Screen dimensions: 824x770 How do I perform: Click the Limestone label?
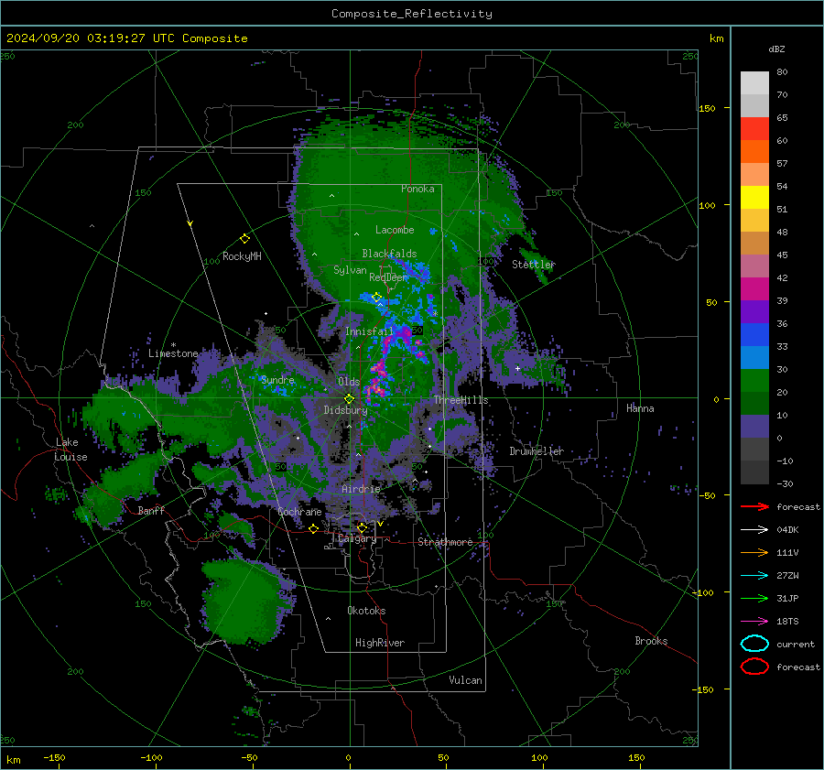173,353
